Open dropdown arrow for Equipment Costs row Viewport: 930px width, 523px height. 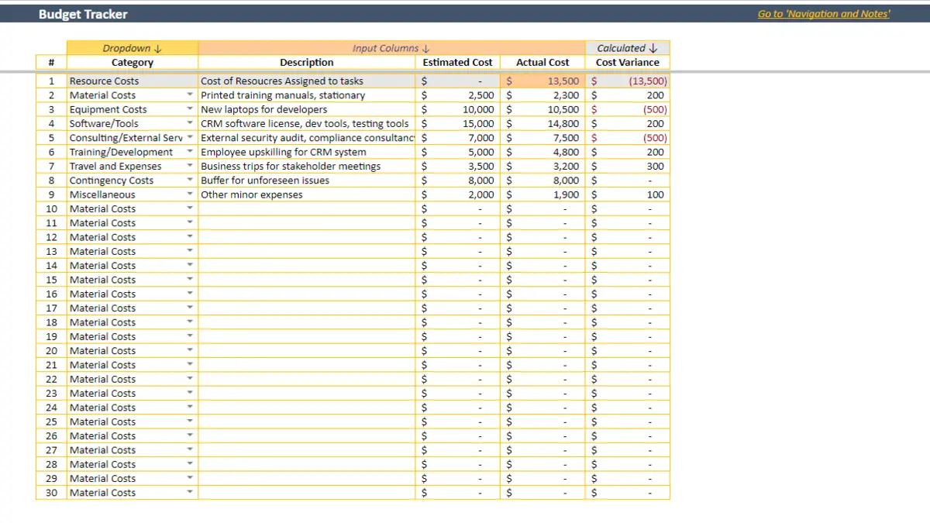[190, 109]
